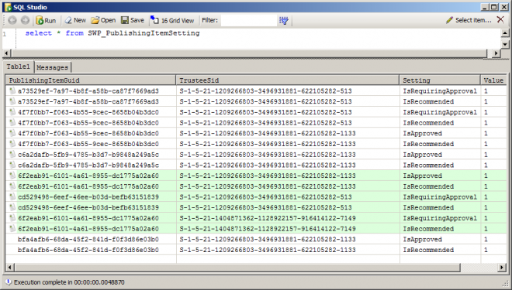Open a query file

click(103, 21)
